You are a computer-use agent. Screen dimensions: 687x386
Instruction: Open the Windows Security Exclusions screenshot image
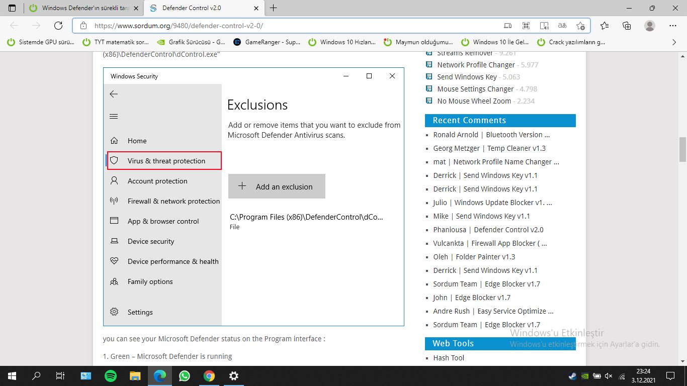tap(253, 197)
